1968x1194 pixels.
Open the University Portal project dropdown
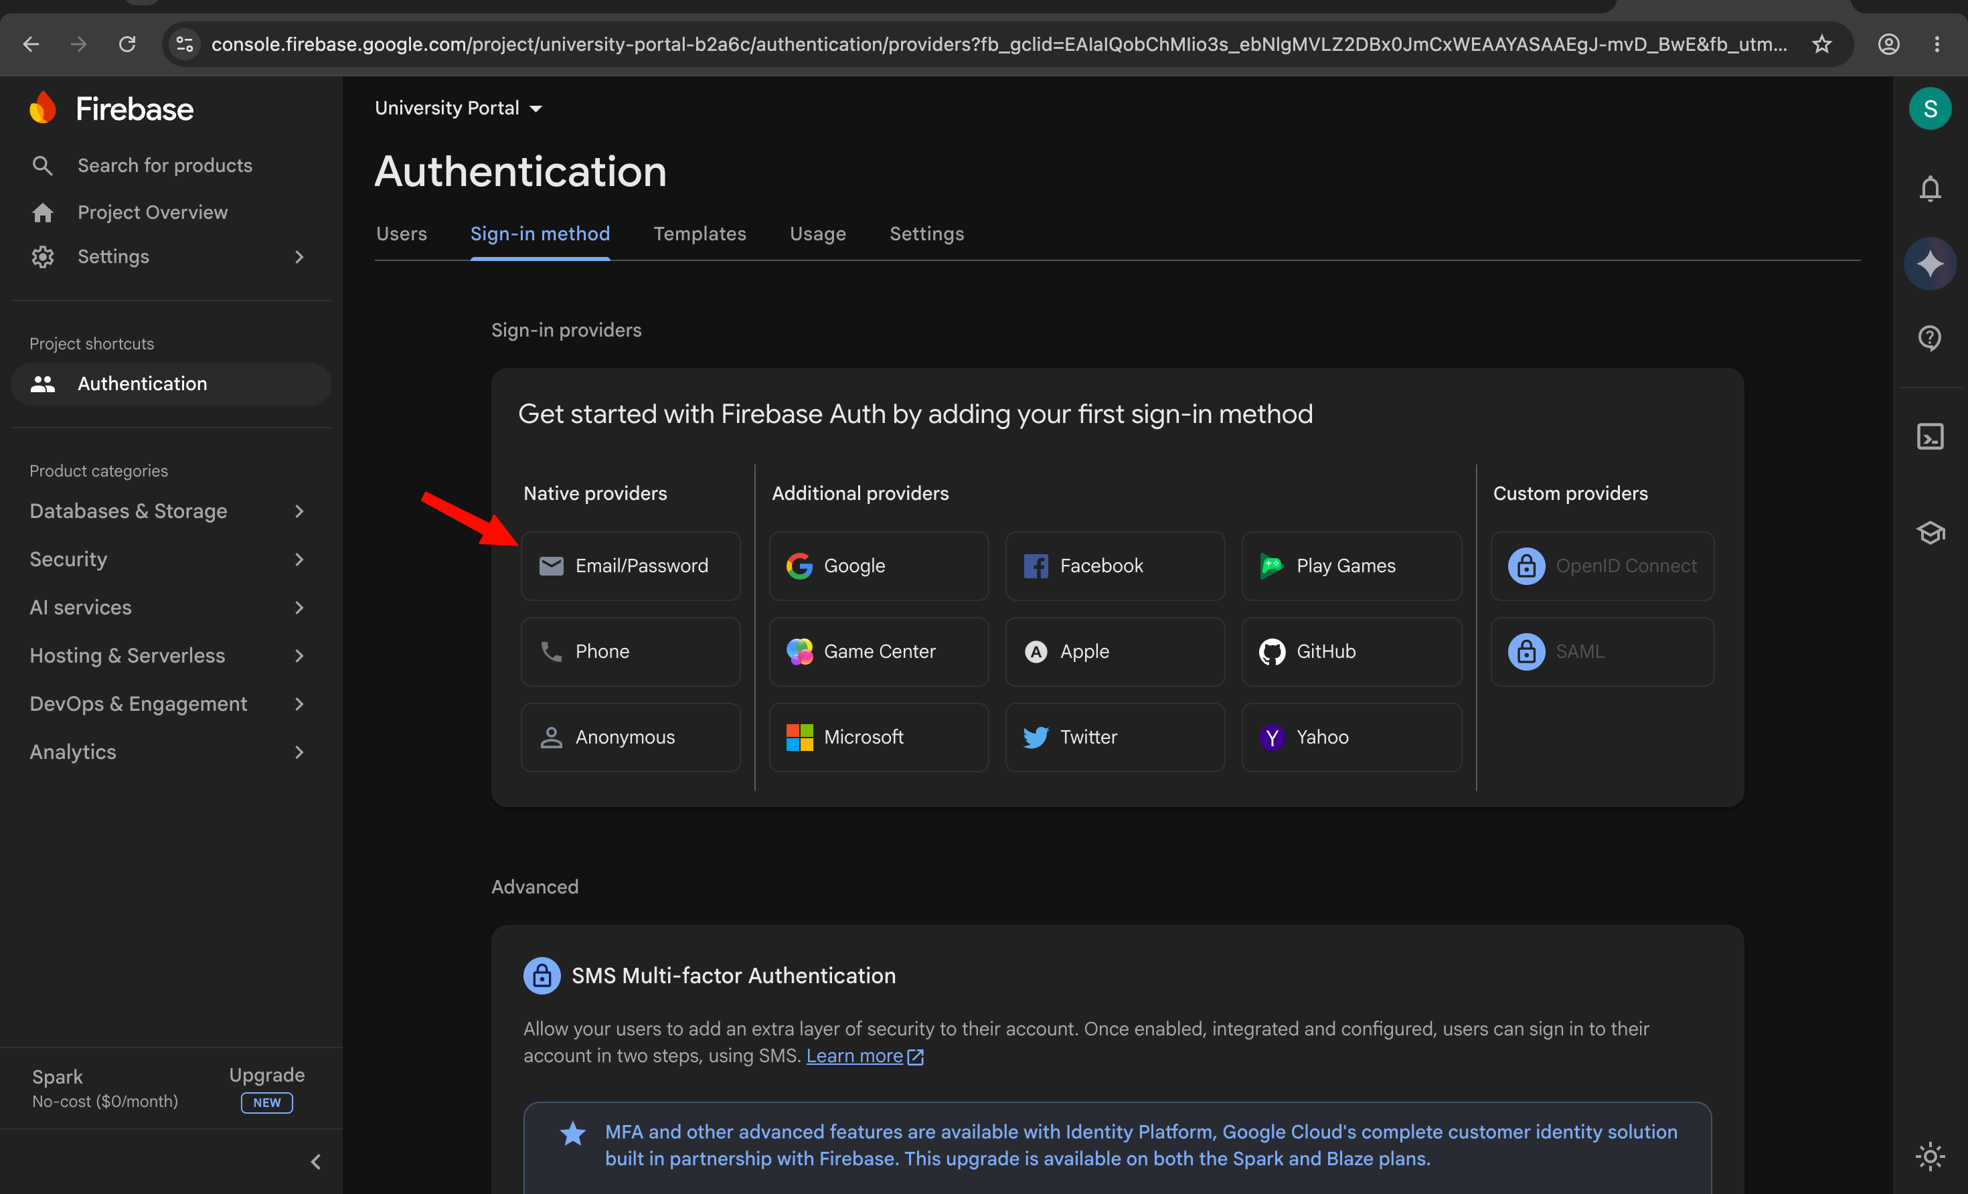point(459,108)
